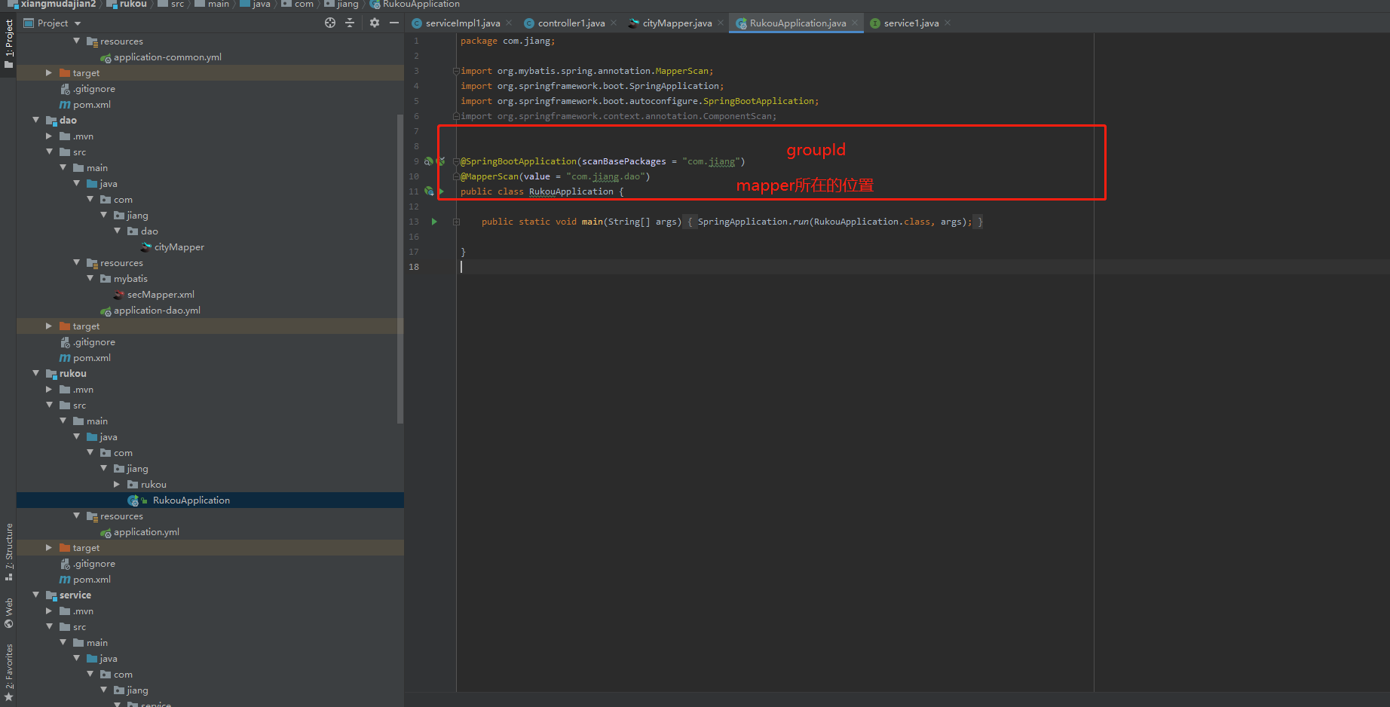Screen dimensions: 1390x707
Task: Open Project panel settings gear
Action: pyautogui.click(x=375, y=23)
